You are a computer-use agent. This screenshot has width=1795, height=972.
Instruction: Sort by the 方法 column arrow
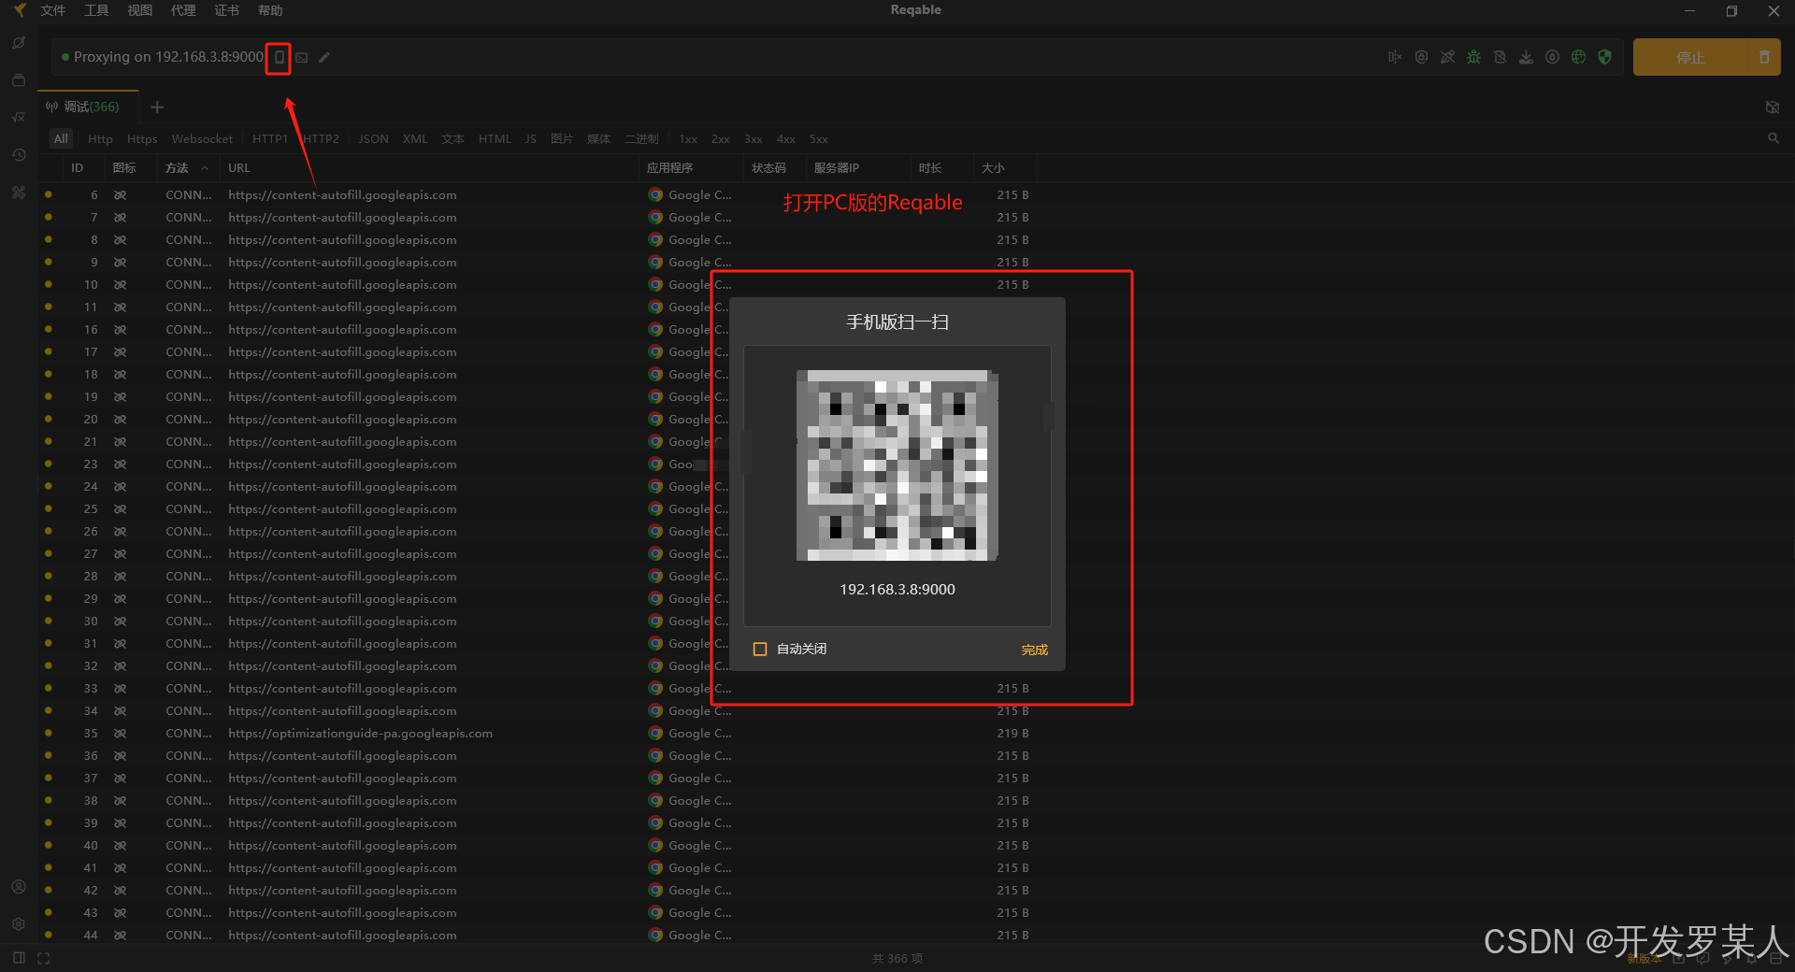tap(205, 168)
